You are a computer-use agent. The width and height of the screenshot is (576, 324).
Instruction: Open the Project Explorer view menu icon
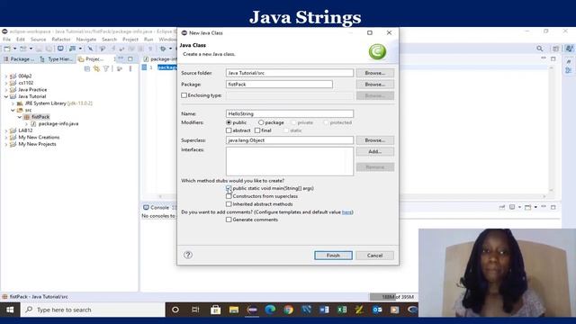(x=130, y=68)
